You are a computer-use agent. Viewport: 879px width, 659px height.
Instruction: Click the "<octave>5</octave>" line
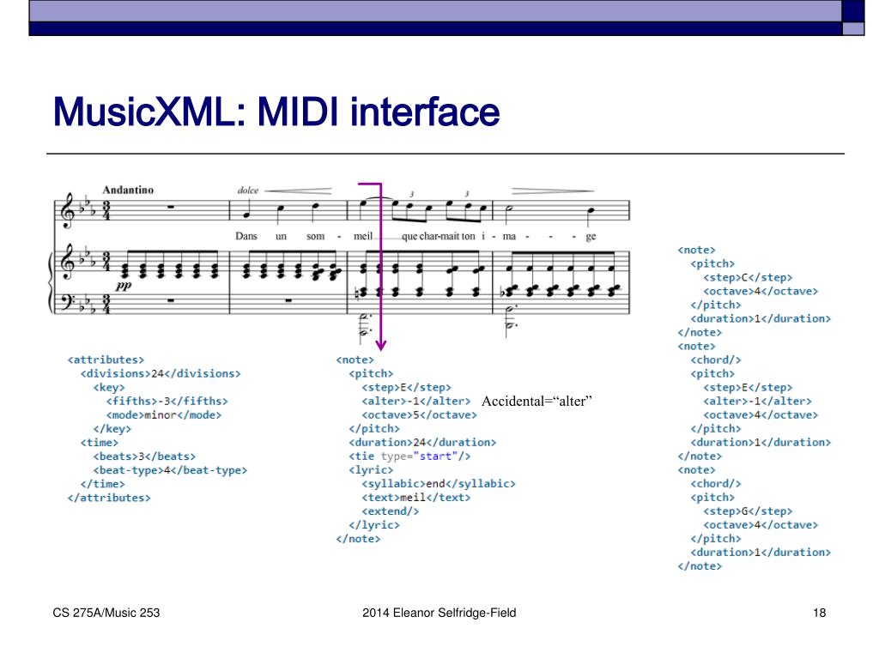(419, 415)
